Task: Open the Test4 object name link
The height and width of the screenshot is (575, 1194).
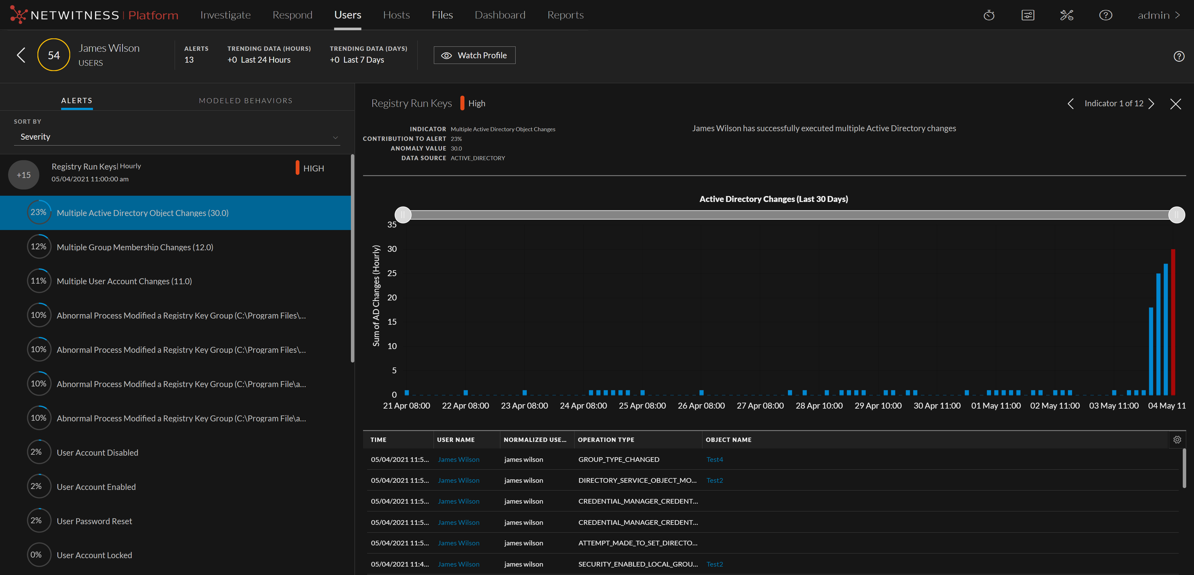Action: click(x=714, y=460)
